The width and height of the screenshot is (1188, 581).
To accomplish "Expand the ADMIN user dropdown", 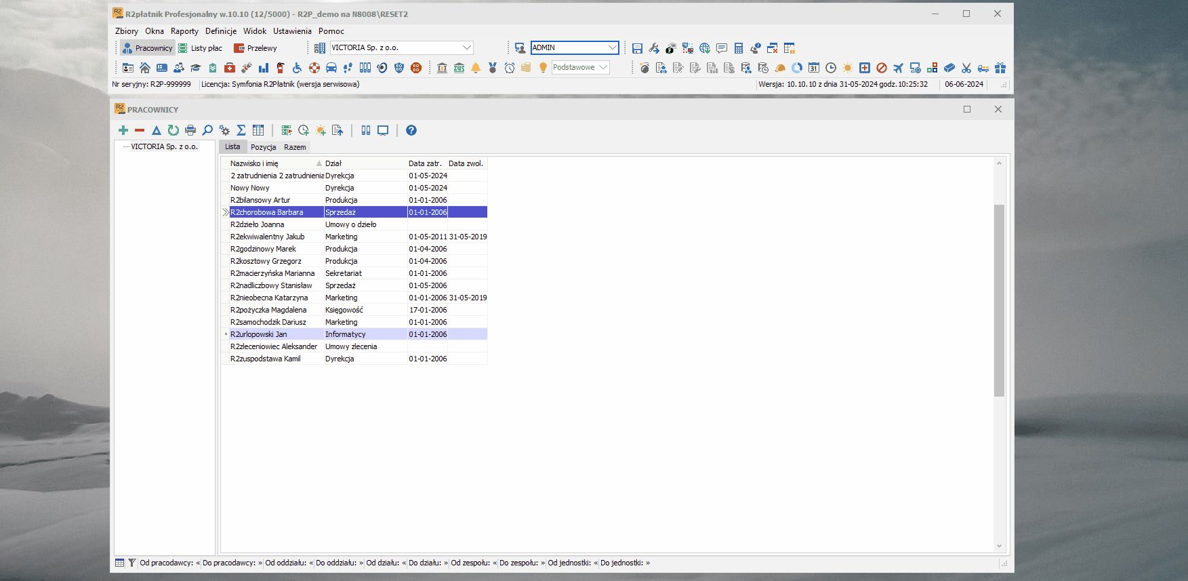I will click(613, 47).
